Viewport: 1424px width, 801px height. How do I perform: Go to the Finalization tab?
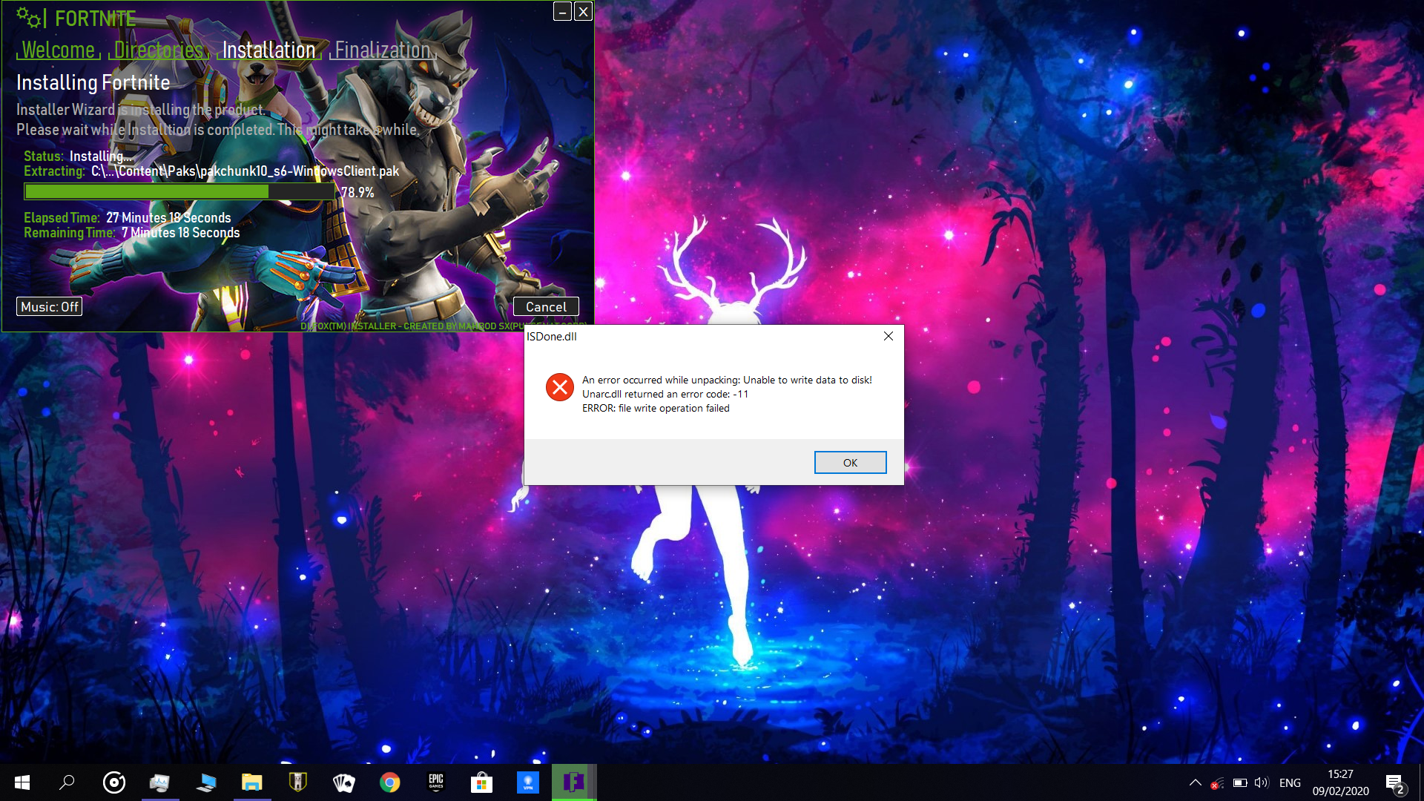[382, 50]
